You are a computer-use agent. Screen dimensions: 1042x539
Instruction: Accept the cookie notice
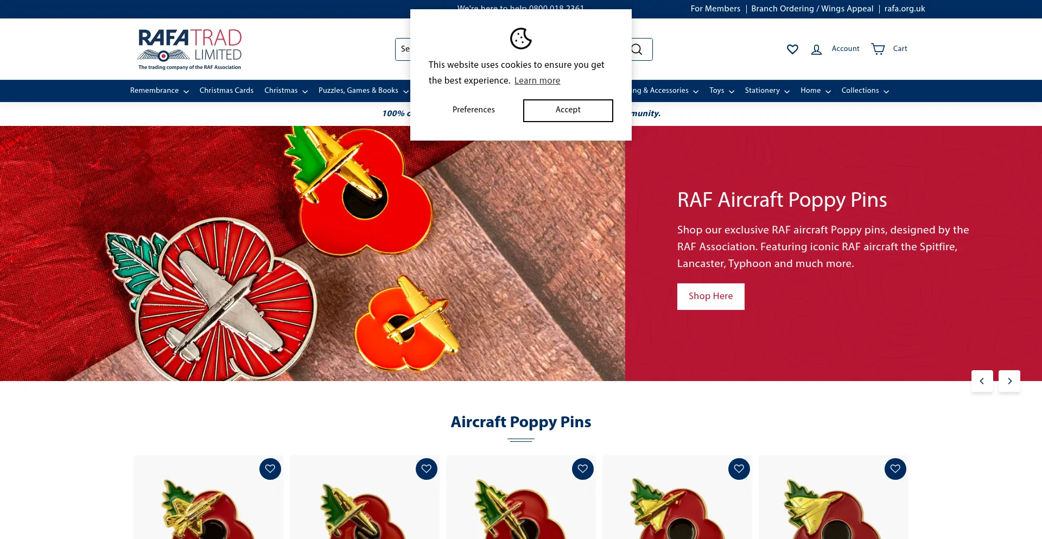[568, 111]
